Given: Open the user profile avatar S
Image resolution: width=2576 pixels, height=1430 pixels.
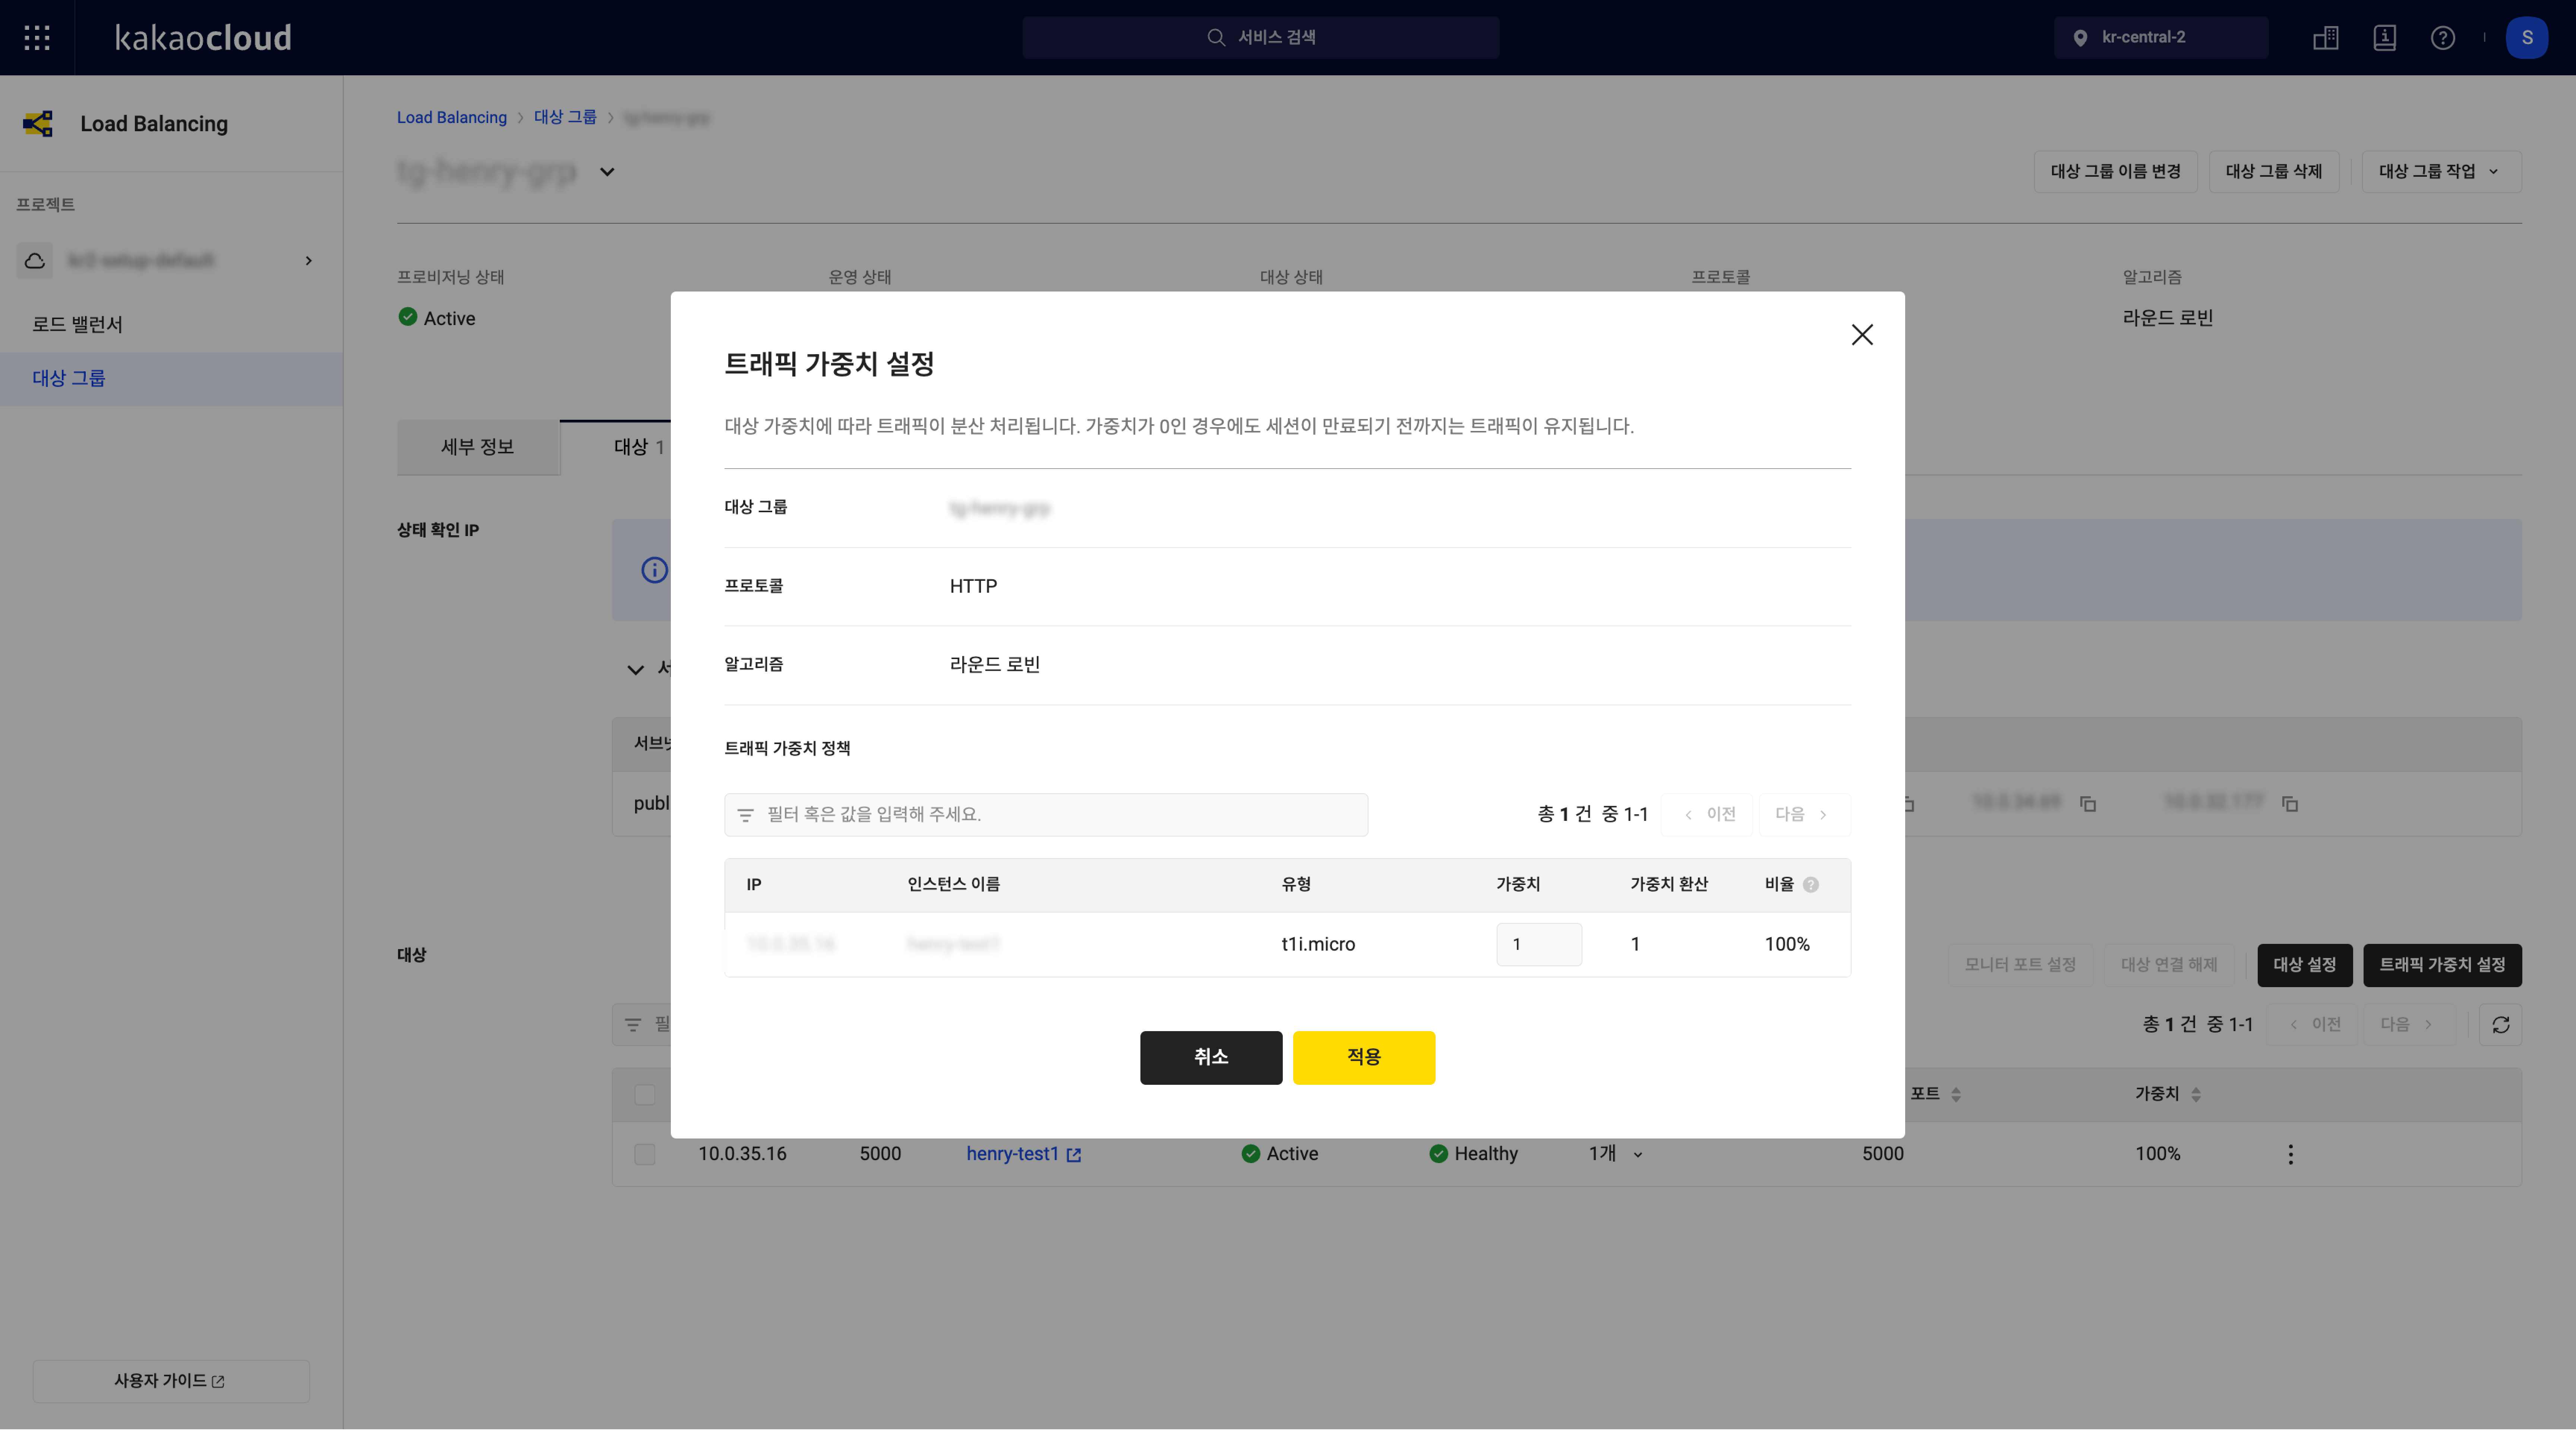Looking at the screenshot, I should tap(2527, 38).
